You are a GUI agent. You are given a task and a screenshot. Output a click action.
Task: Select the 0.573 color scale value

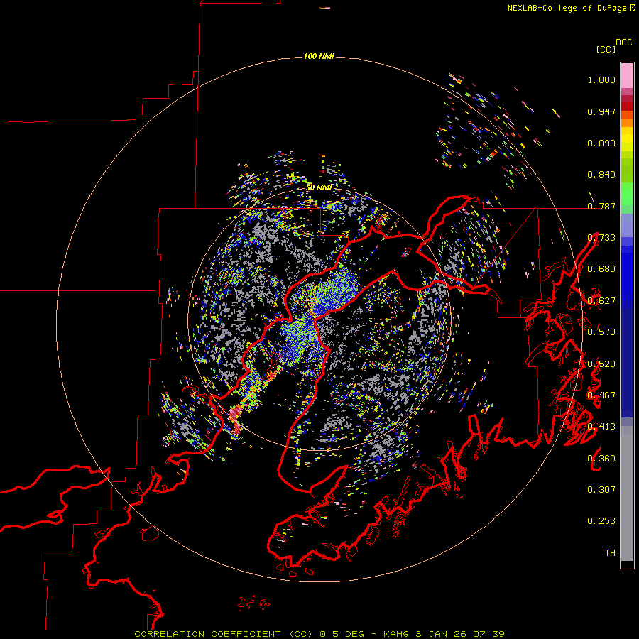click(x=601, y=332)
